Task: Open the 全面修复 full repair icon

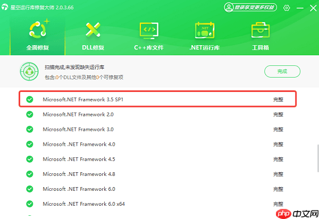Action: tap(38, 30)
